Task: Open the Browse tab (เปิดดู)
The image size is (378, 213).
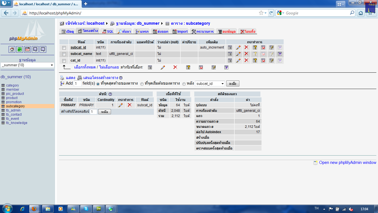Action: pyautogui.click(x=68, y=31)
